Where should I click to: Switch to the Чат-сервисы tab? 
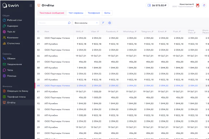click(x=76, y=13)
